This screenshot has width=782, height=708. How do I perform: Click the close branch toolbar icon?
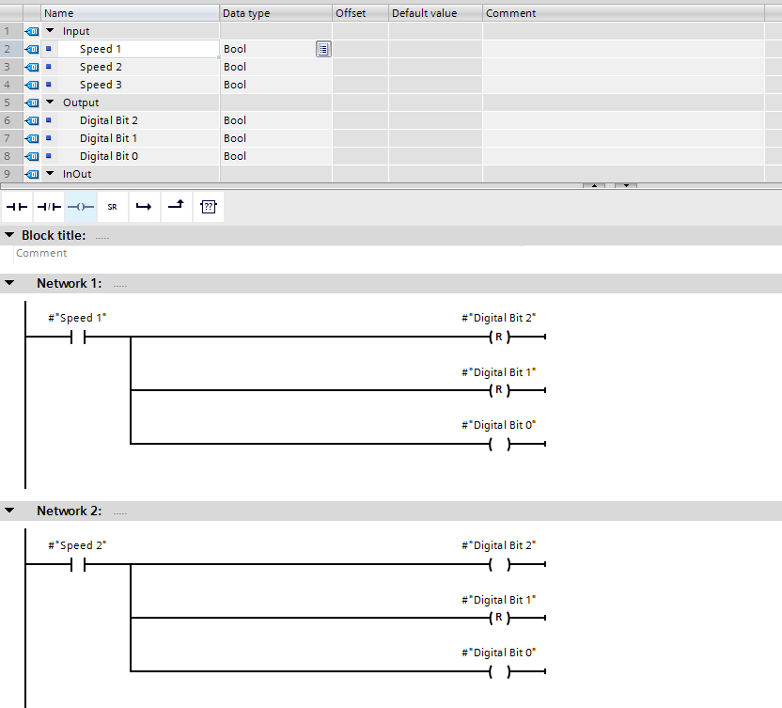tap(175, 207)
